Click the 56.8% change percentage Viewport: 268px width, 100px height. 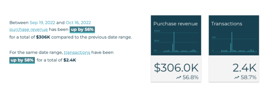[x=191, y=78]
